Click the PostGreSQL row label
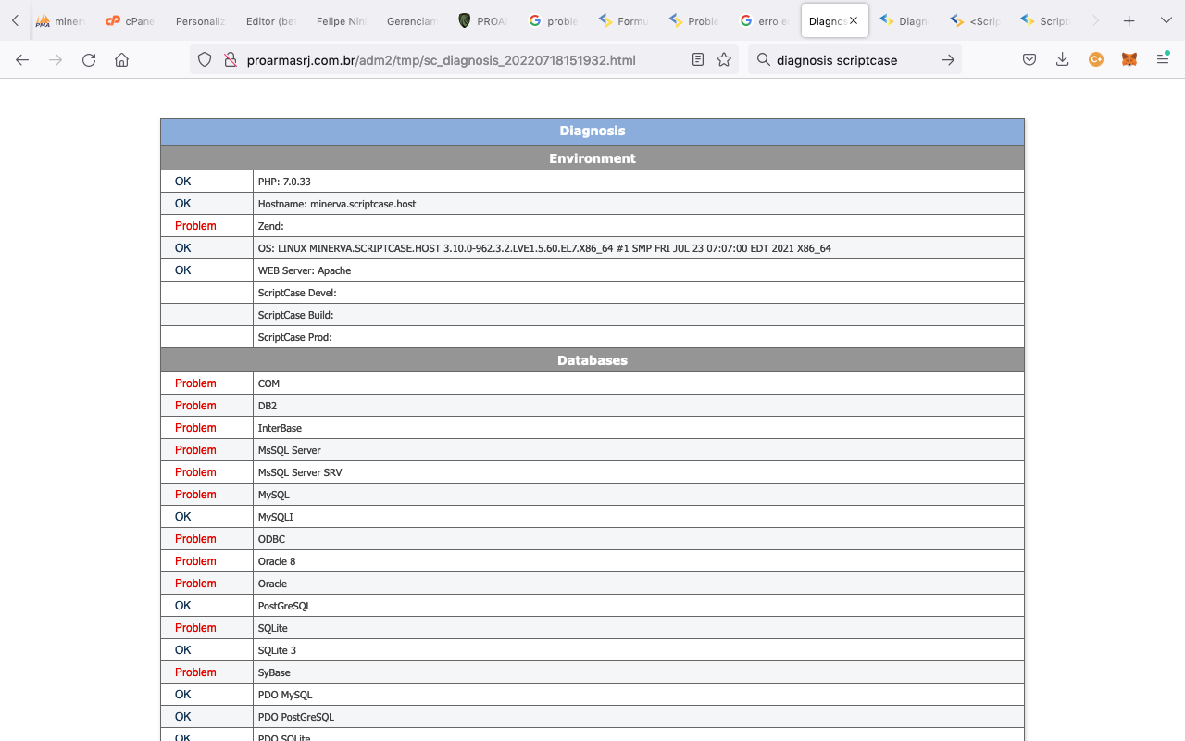 [x=284, y=606]
